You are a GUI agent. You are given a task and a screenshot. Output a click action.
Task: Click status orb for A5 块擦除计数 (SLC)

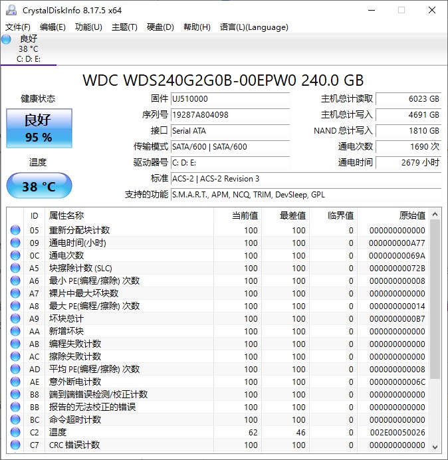(15, 268)
